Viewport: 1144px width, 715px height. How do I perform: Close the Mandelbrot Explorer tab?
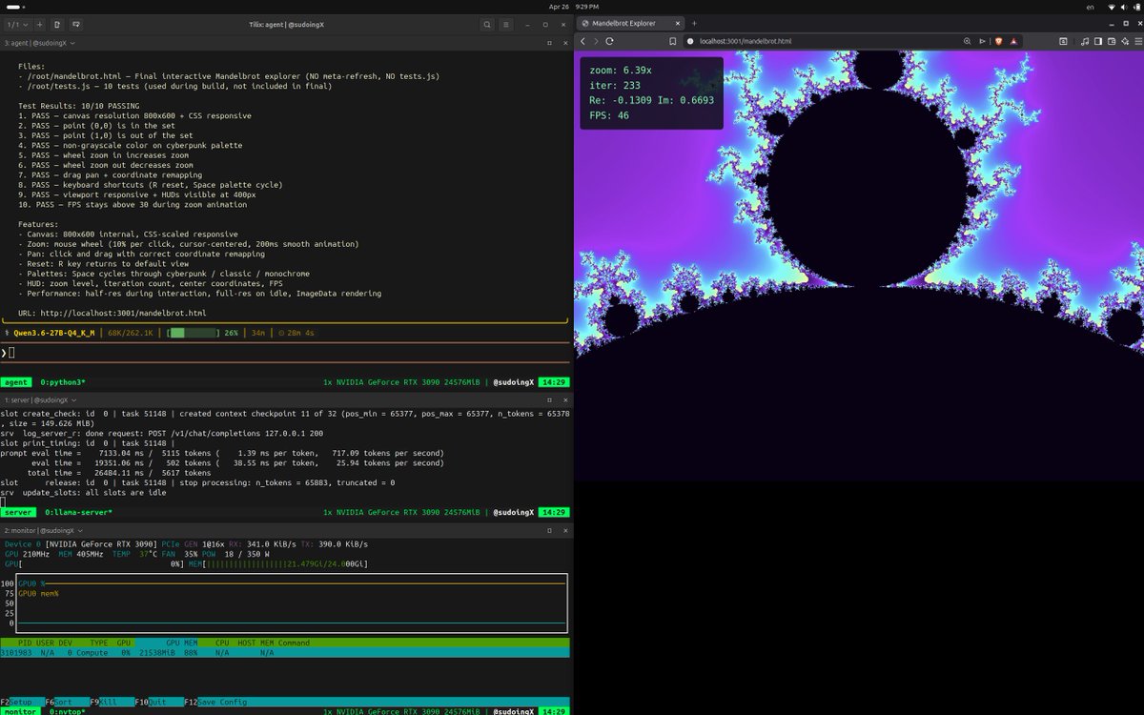(x=677, y=23)
